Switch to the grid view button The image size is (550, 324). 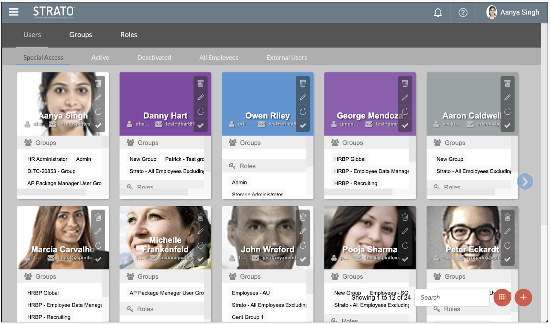click(502, 298)
